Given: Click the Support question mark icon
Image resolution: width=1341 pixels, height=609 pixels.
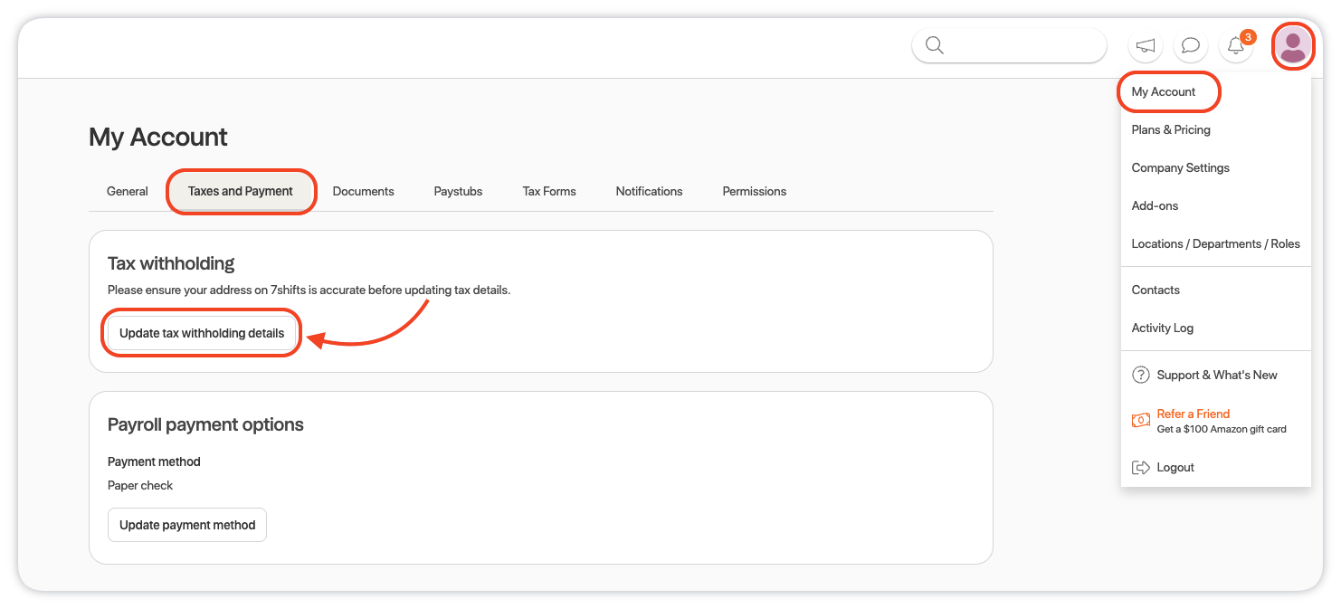Looking at the screenshot, I should (1141, 375).
